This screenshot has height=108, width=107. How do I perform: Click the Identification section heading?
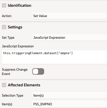[20, 5]
